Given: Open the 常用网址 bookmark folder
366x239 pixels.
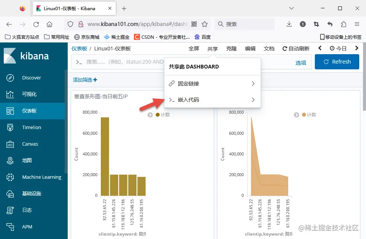Looking at the screenshot, I should pyautogui.click(x=57, y=37).
